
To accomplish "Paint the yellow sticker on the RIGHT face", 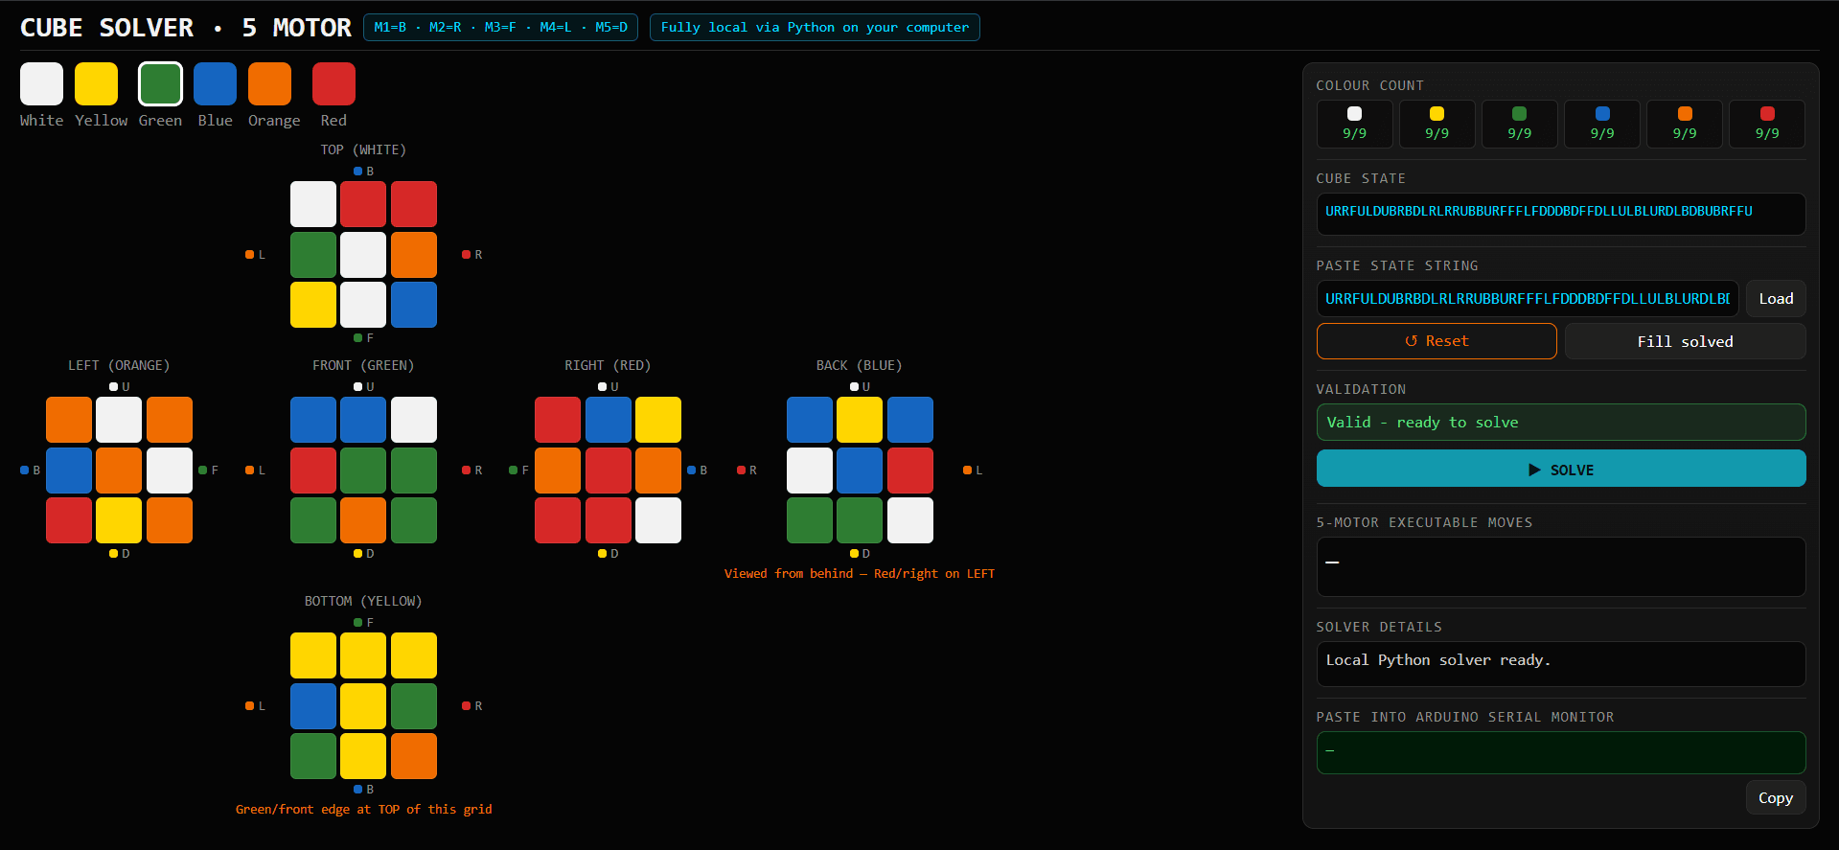I will [658, 420].
